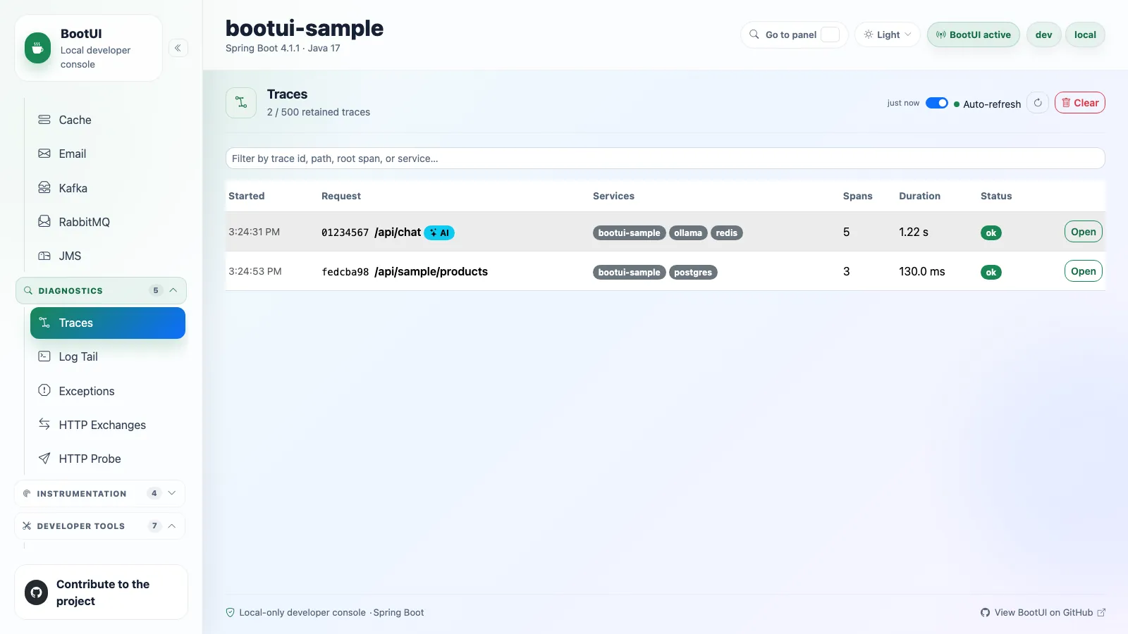Click Contribute to the project card
Screen dimensions: 1128x634
(x=101, y=592)
